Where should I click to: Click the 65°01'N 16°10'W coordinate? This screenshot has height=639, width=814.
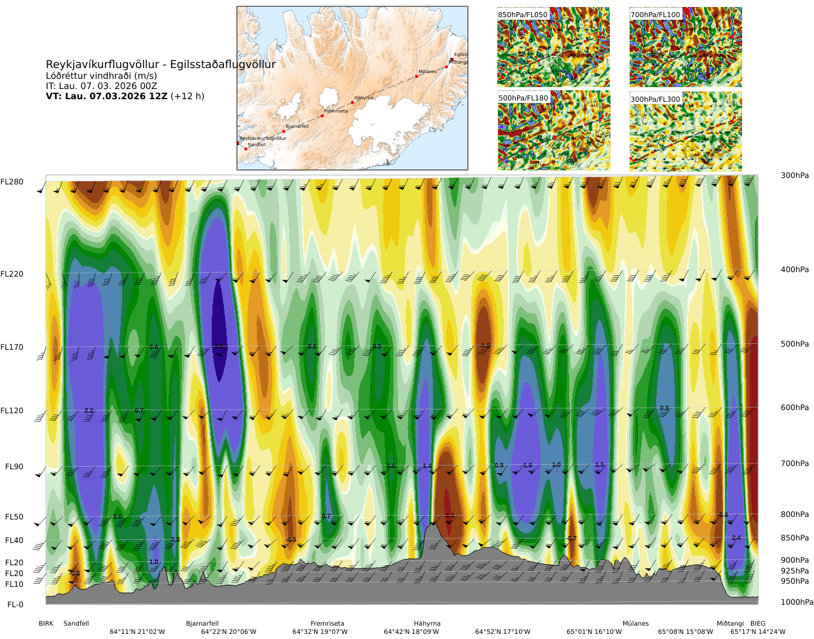[595, 632]
